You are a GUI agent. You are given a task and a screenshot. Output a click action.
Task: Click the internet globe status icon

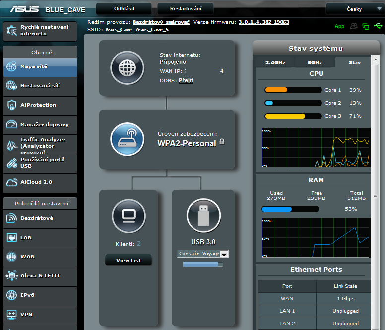click(128, 67)
